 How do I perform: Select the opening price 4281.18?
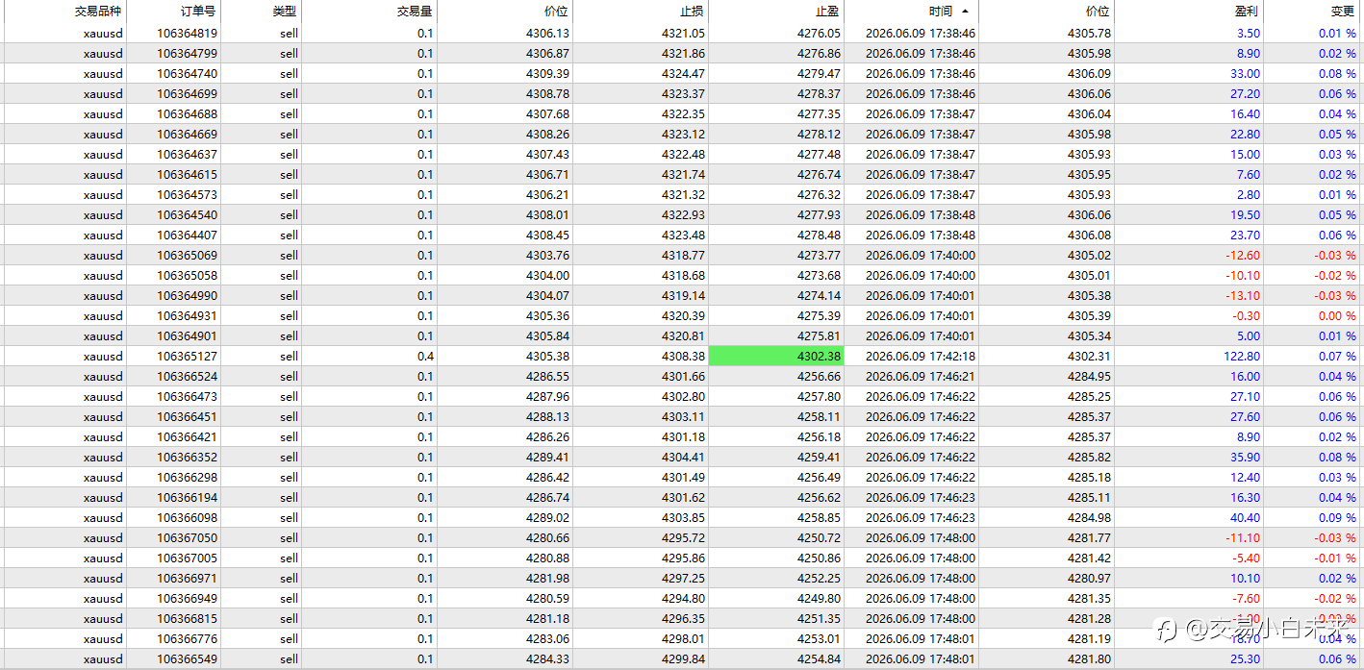tap(547, 618)
